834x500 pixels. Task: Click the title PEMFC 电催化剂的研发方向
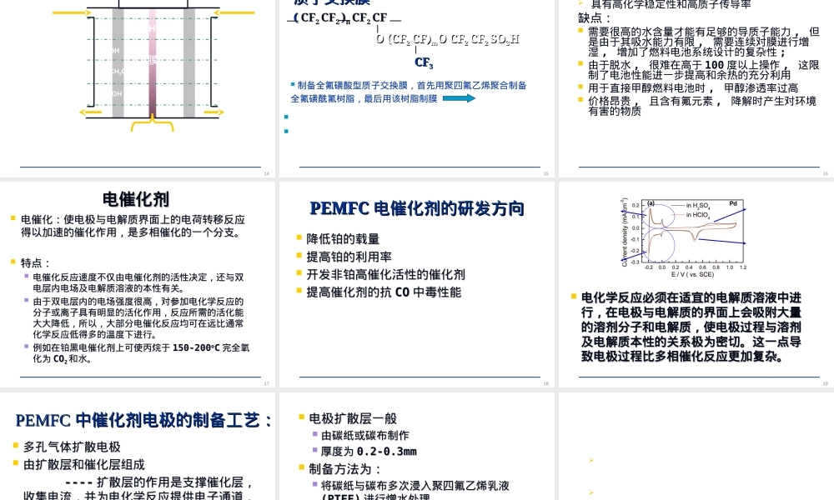tap(417, 208)
